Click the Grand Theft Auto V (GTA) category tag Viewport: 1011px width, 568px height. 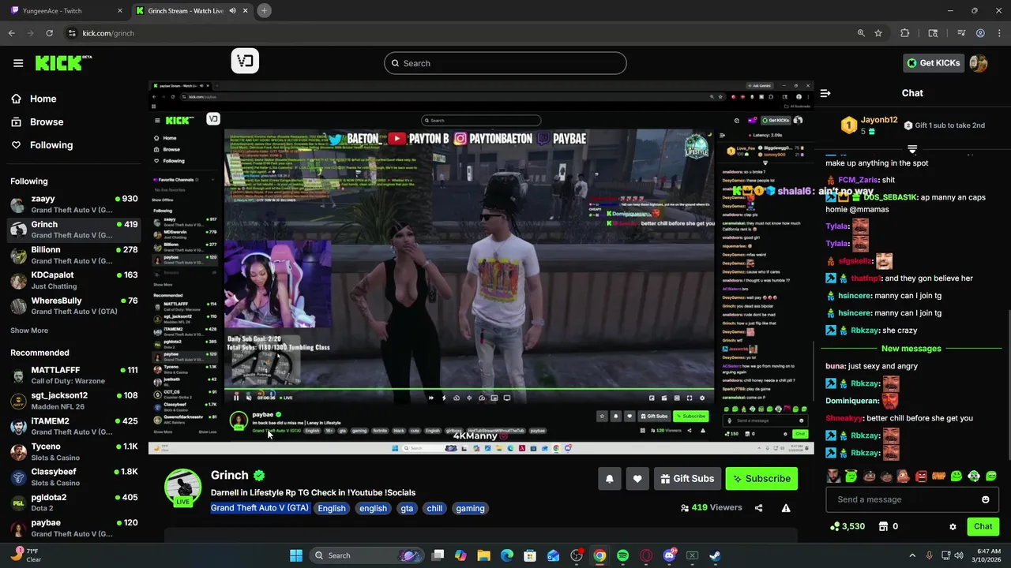(x=259, y=508)
